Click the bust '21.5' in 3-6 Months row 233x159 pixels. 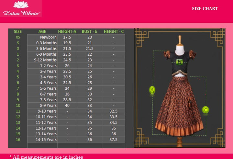pyautogui.click(x=89, y=49)
